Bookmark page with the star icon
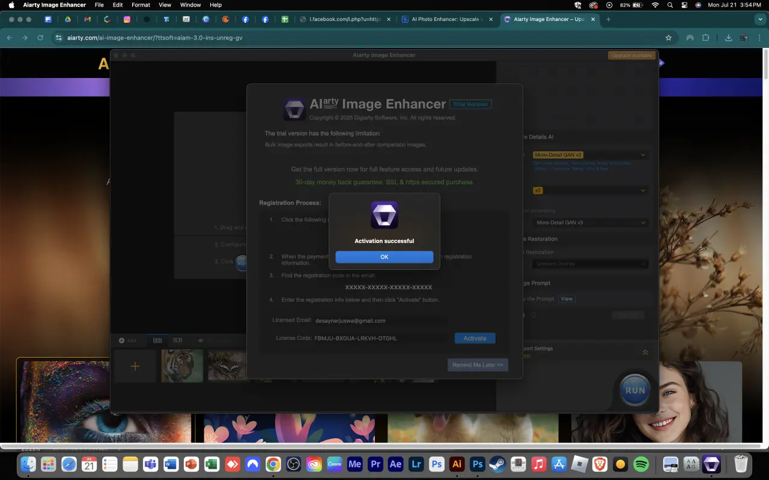Image resolution: width=769 pixels, height=480 pixels. tap(669, 37)
